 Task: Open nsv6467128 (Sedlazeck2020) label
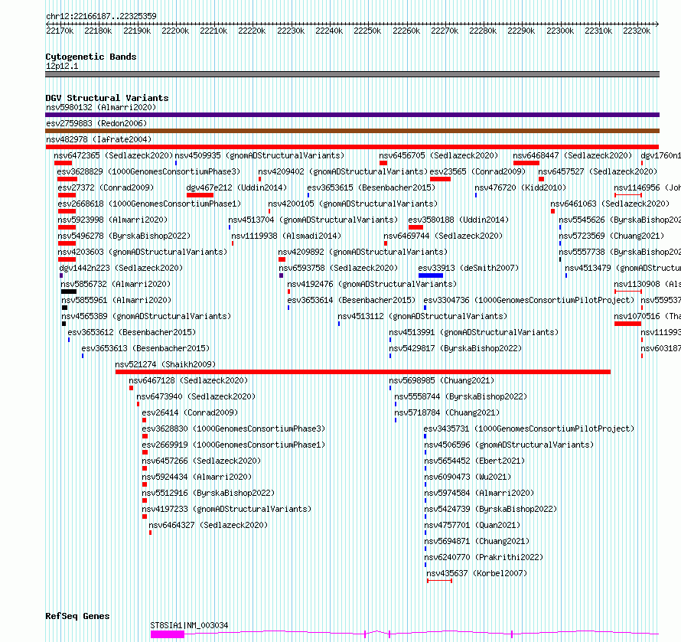(x=188, y=380)
